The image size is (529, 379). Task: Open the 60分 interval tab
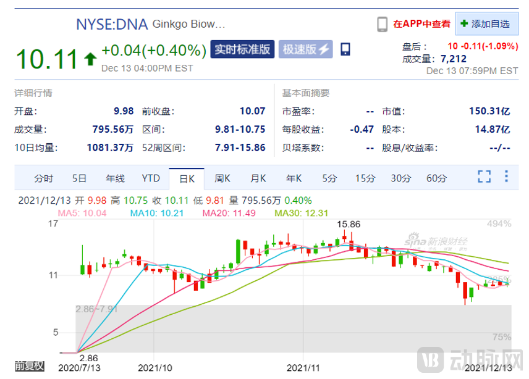[436, 178]
